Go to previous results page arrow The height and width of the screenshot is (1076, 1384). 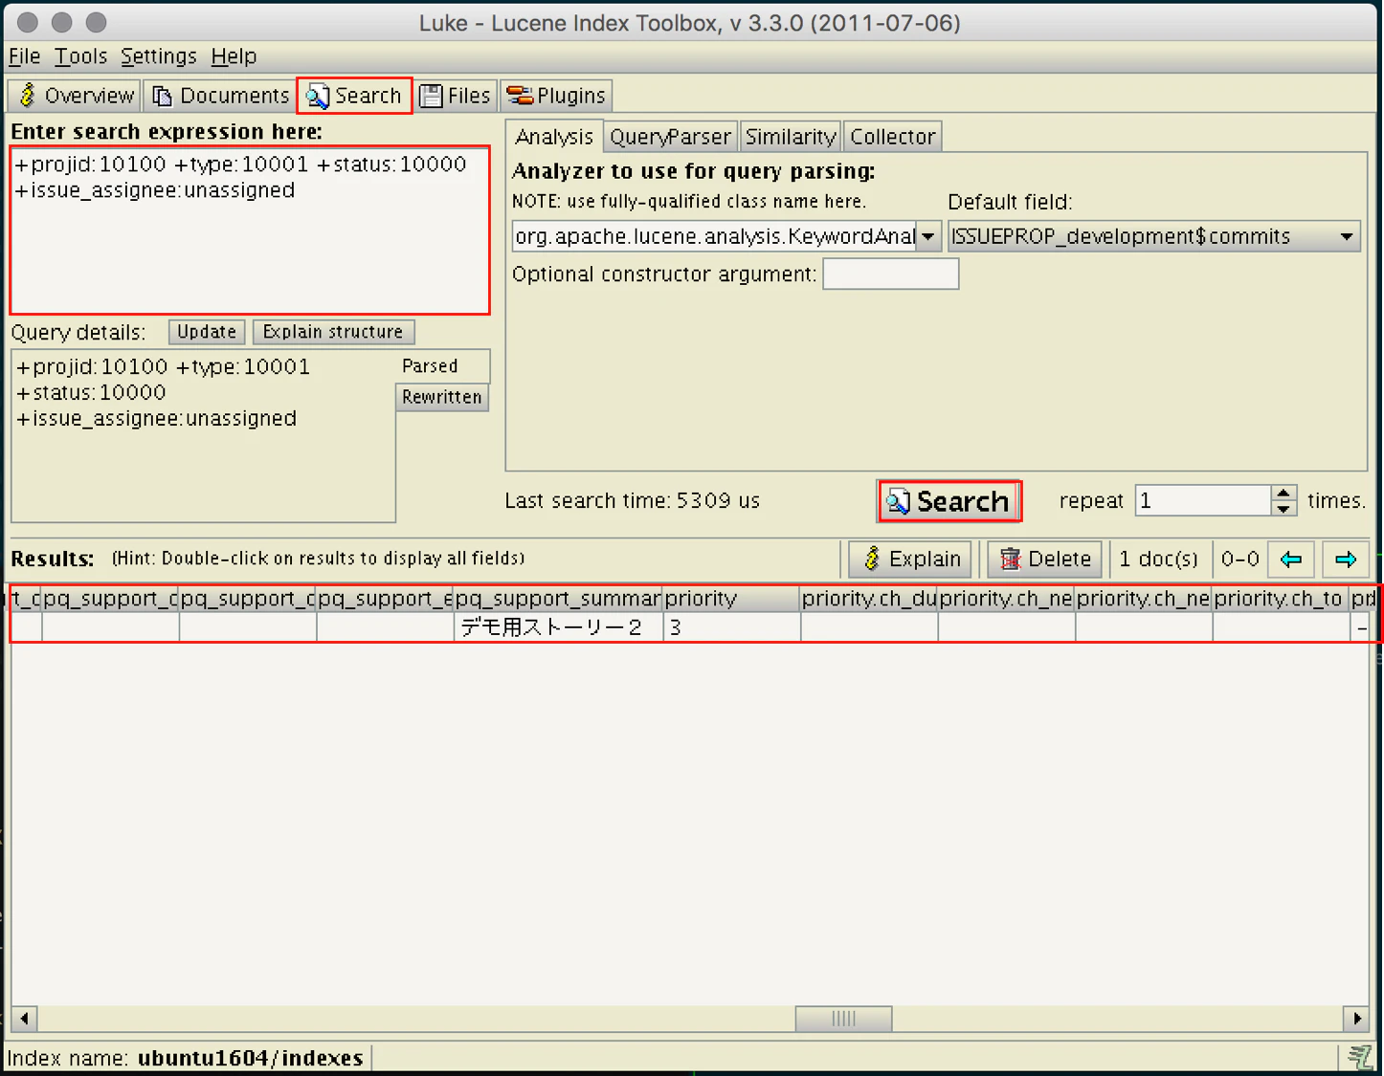(x=1291, y=559)
